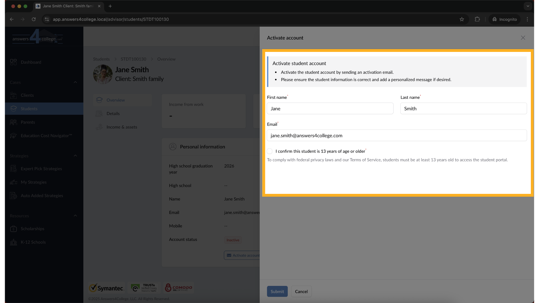
Task: Click the K-12 Schools icon
Action: point(13,242)
